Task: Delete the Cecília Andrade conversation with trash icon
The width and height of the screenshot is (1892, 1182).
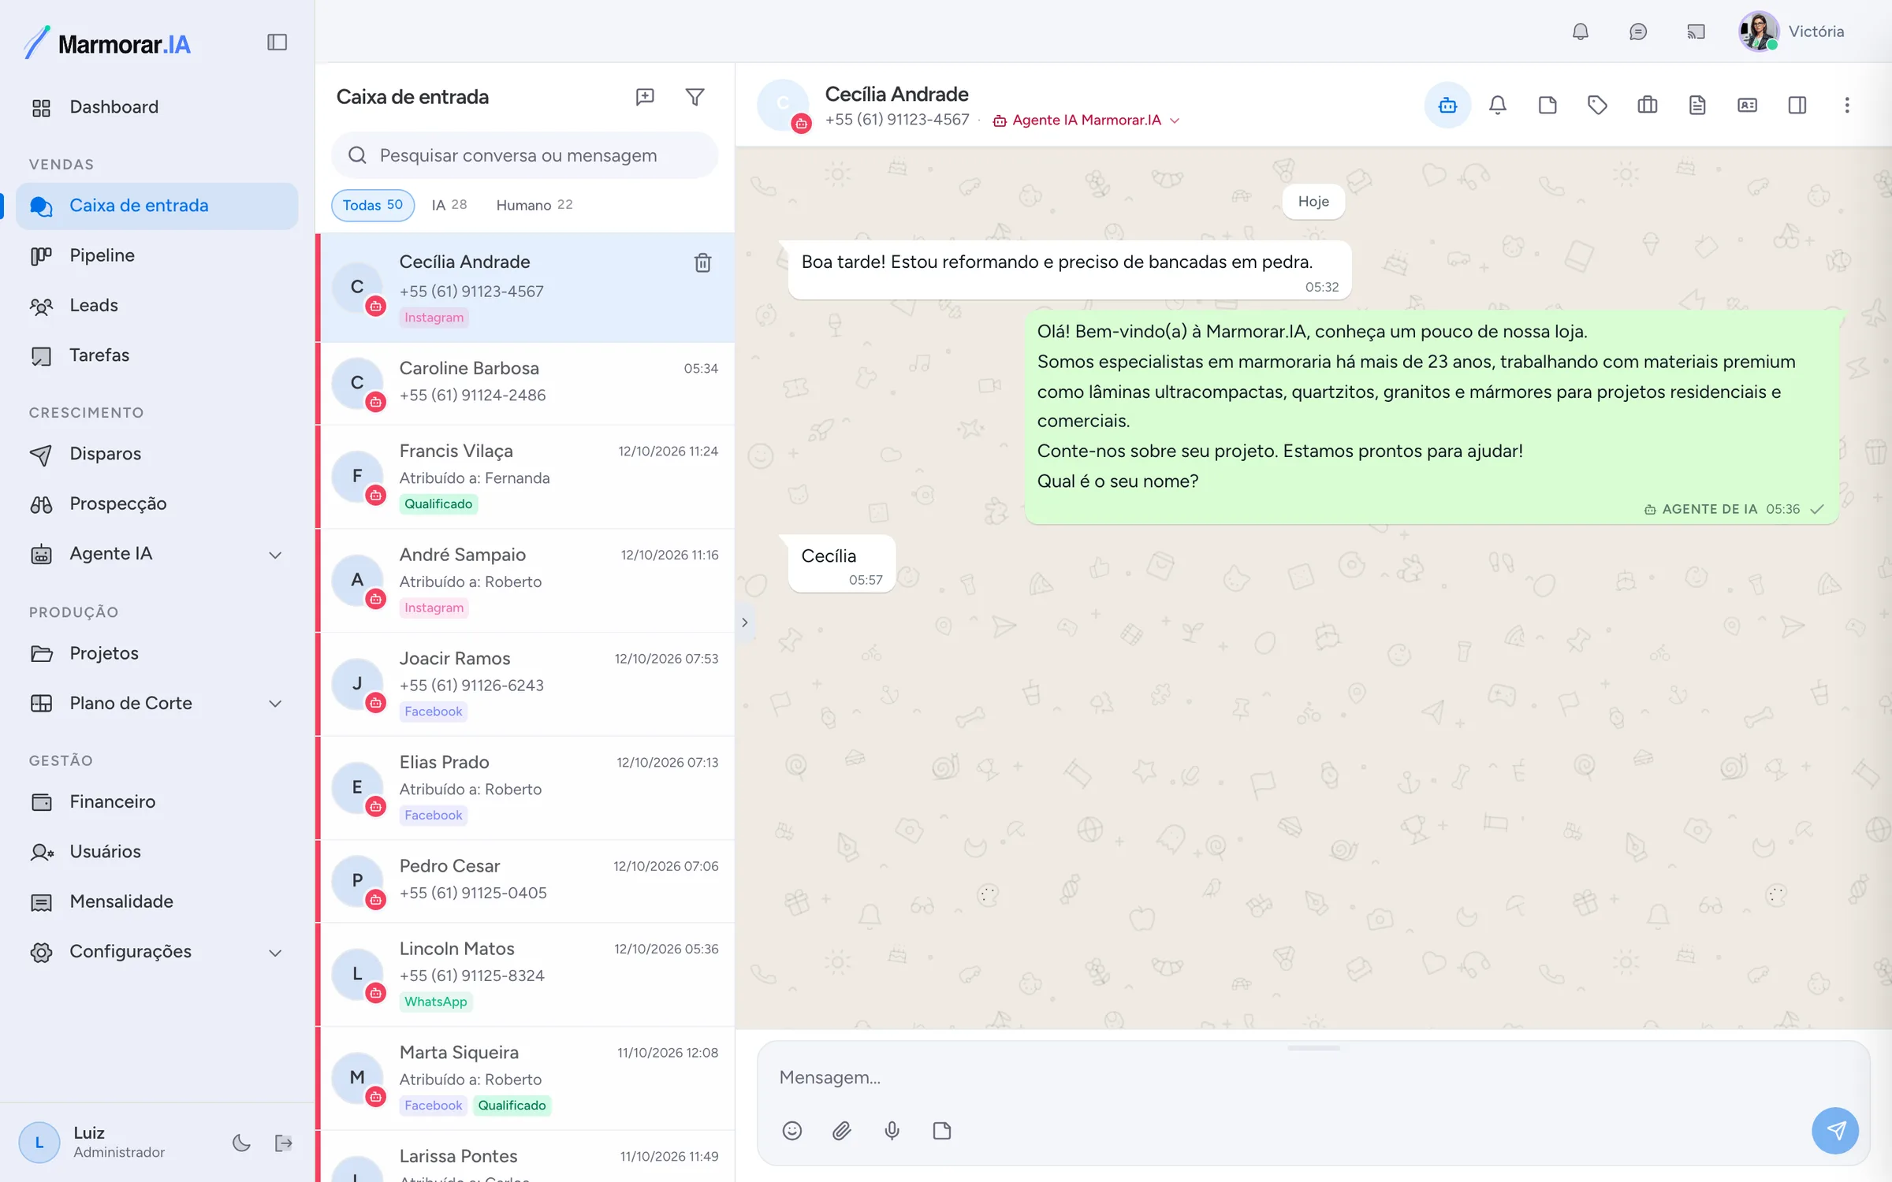Action: (702, 262)
